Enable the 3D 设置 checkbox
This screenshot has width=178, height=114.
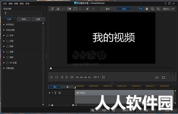(x=7, y=63)
